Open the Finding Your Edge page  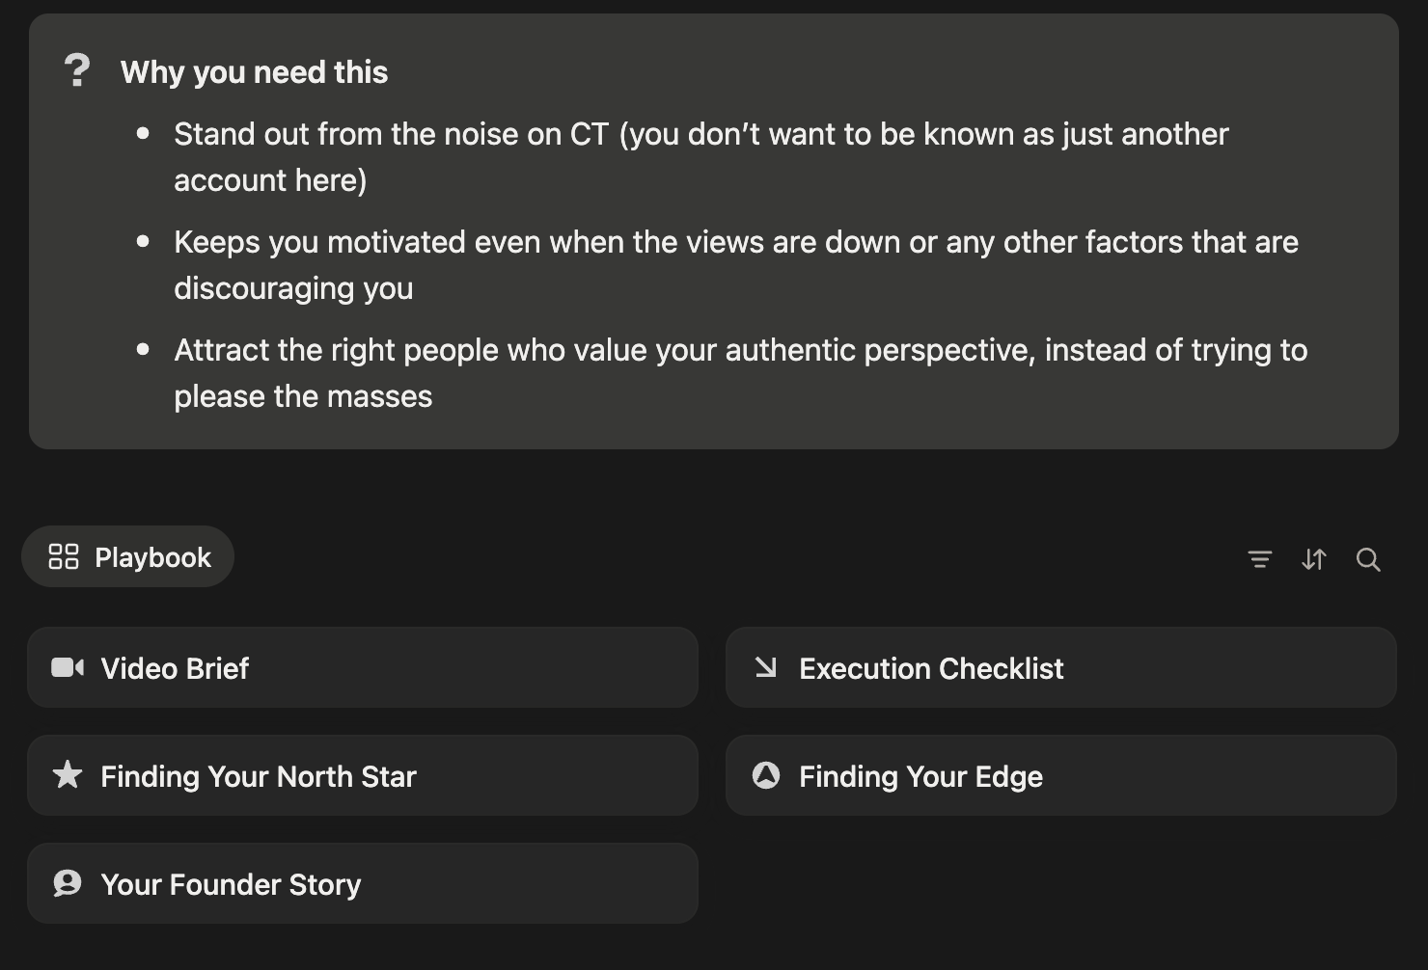click(x=920, y=776)
